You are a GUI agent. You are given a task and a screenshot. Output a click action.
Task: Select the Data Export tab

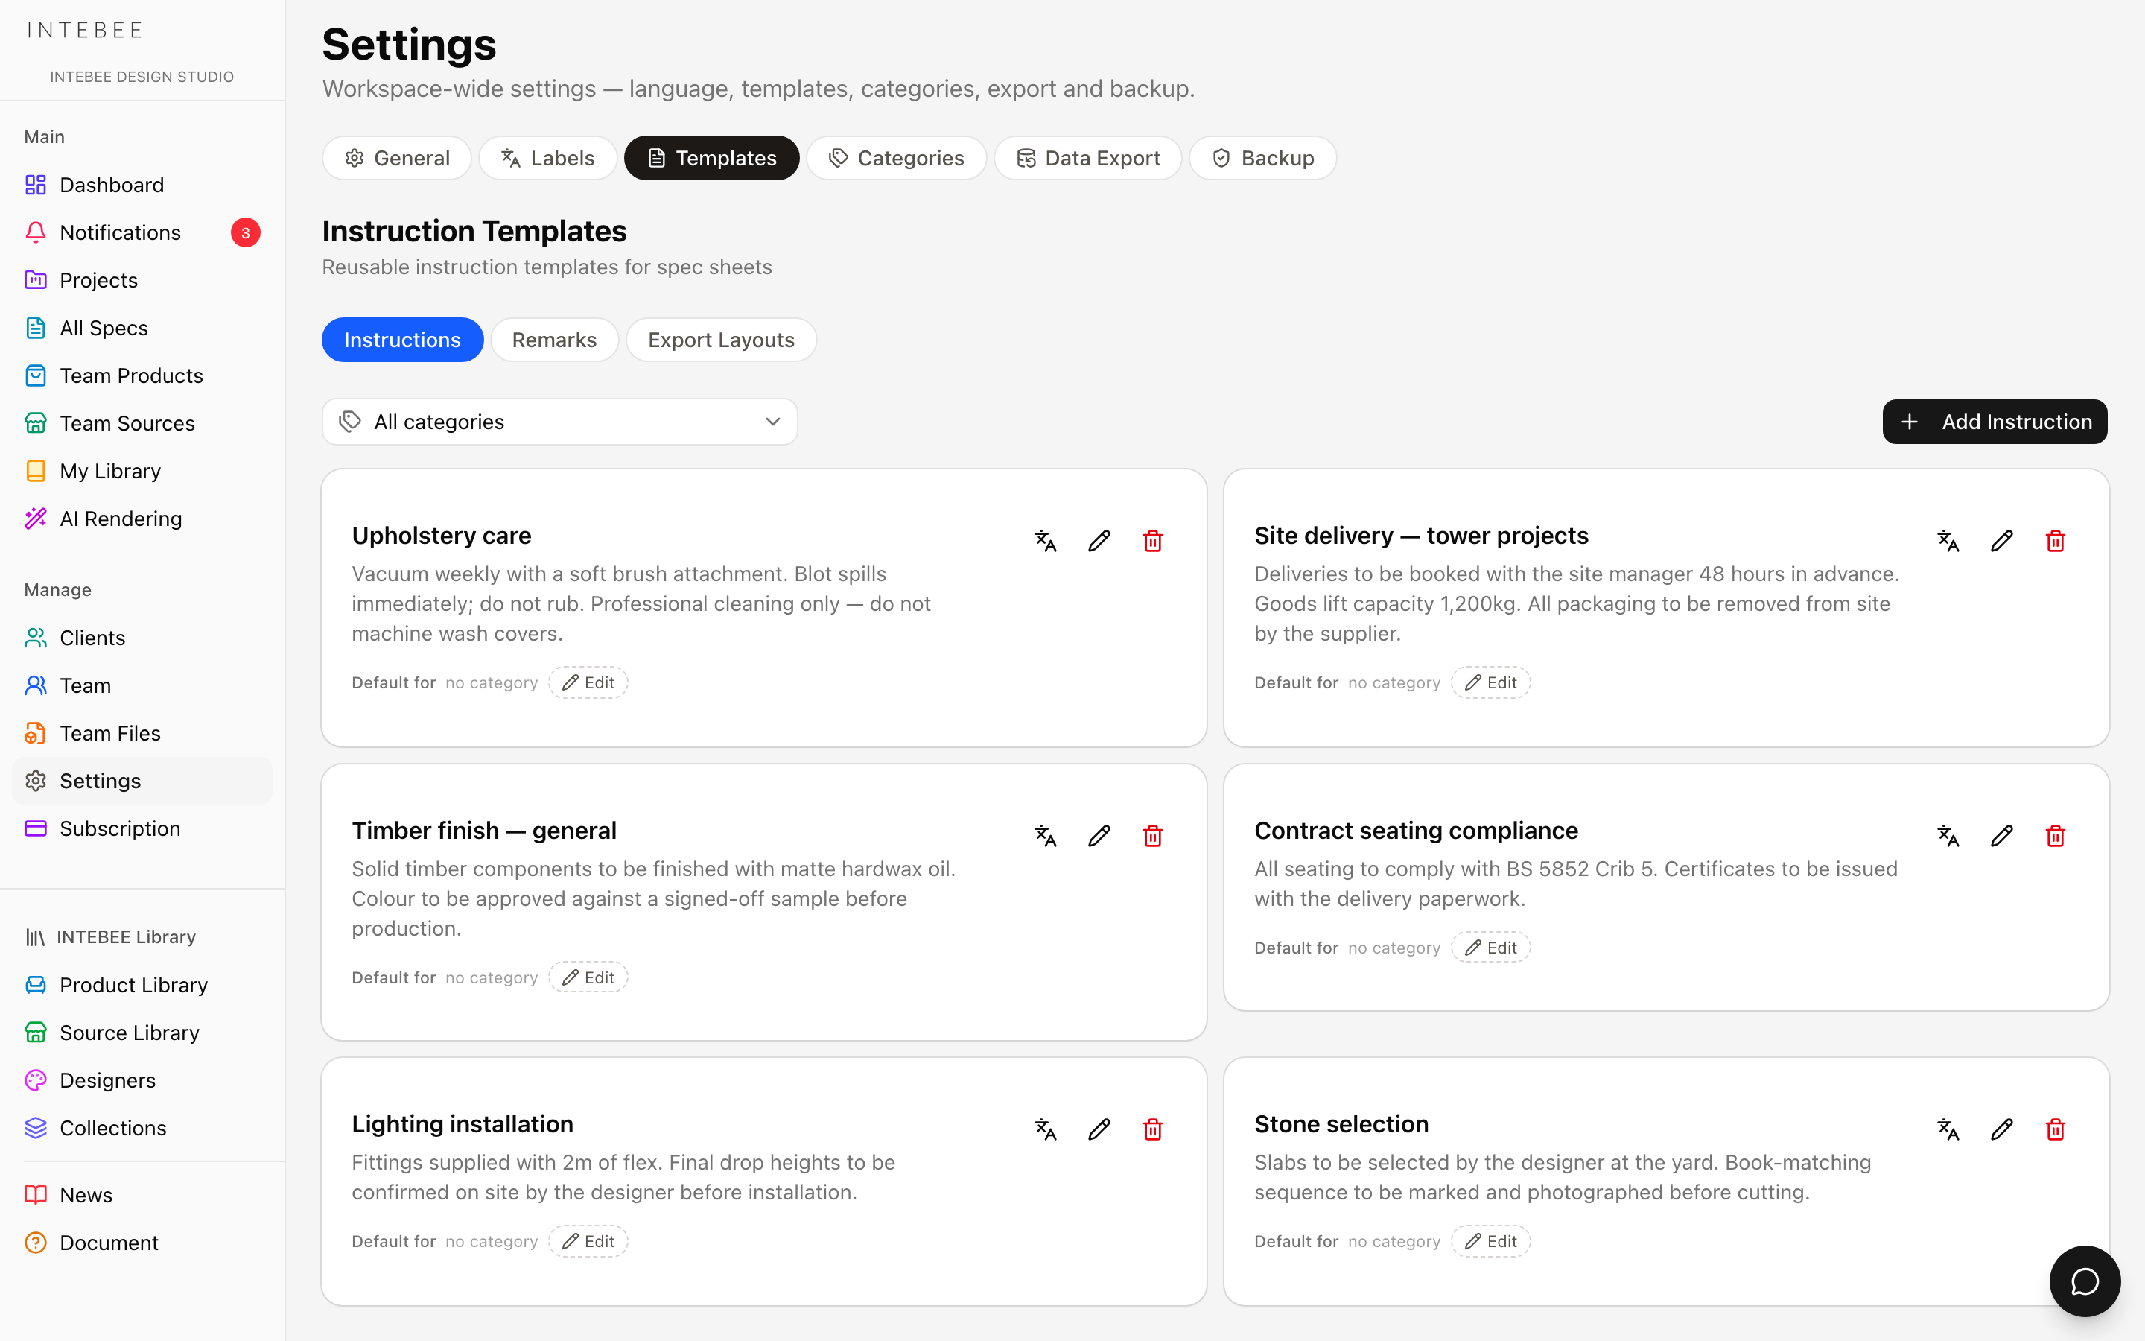[x=1087, y=158]
